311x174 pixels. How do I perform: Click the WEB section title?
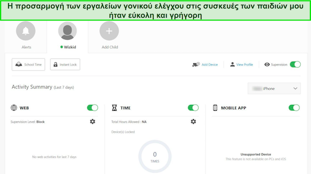click(24, 108)
